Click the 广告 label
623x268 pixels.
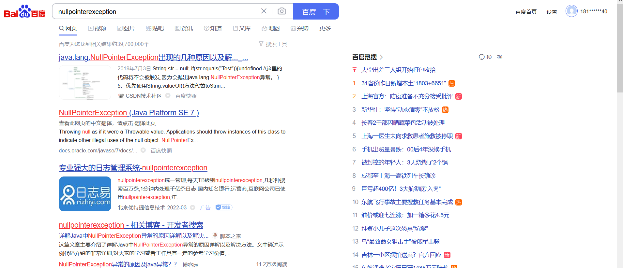(205, 207)
